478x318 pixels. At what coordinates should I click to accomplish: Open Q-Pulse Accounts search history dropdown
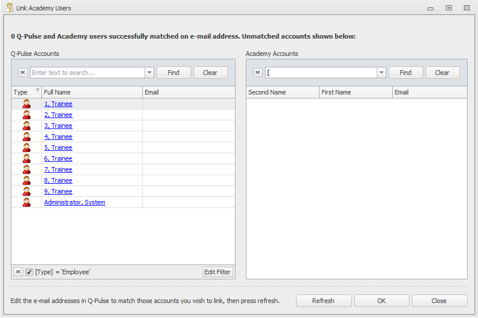pos(149,73)
